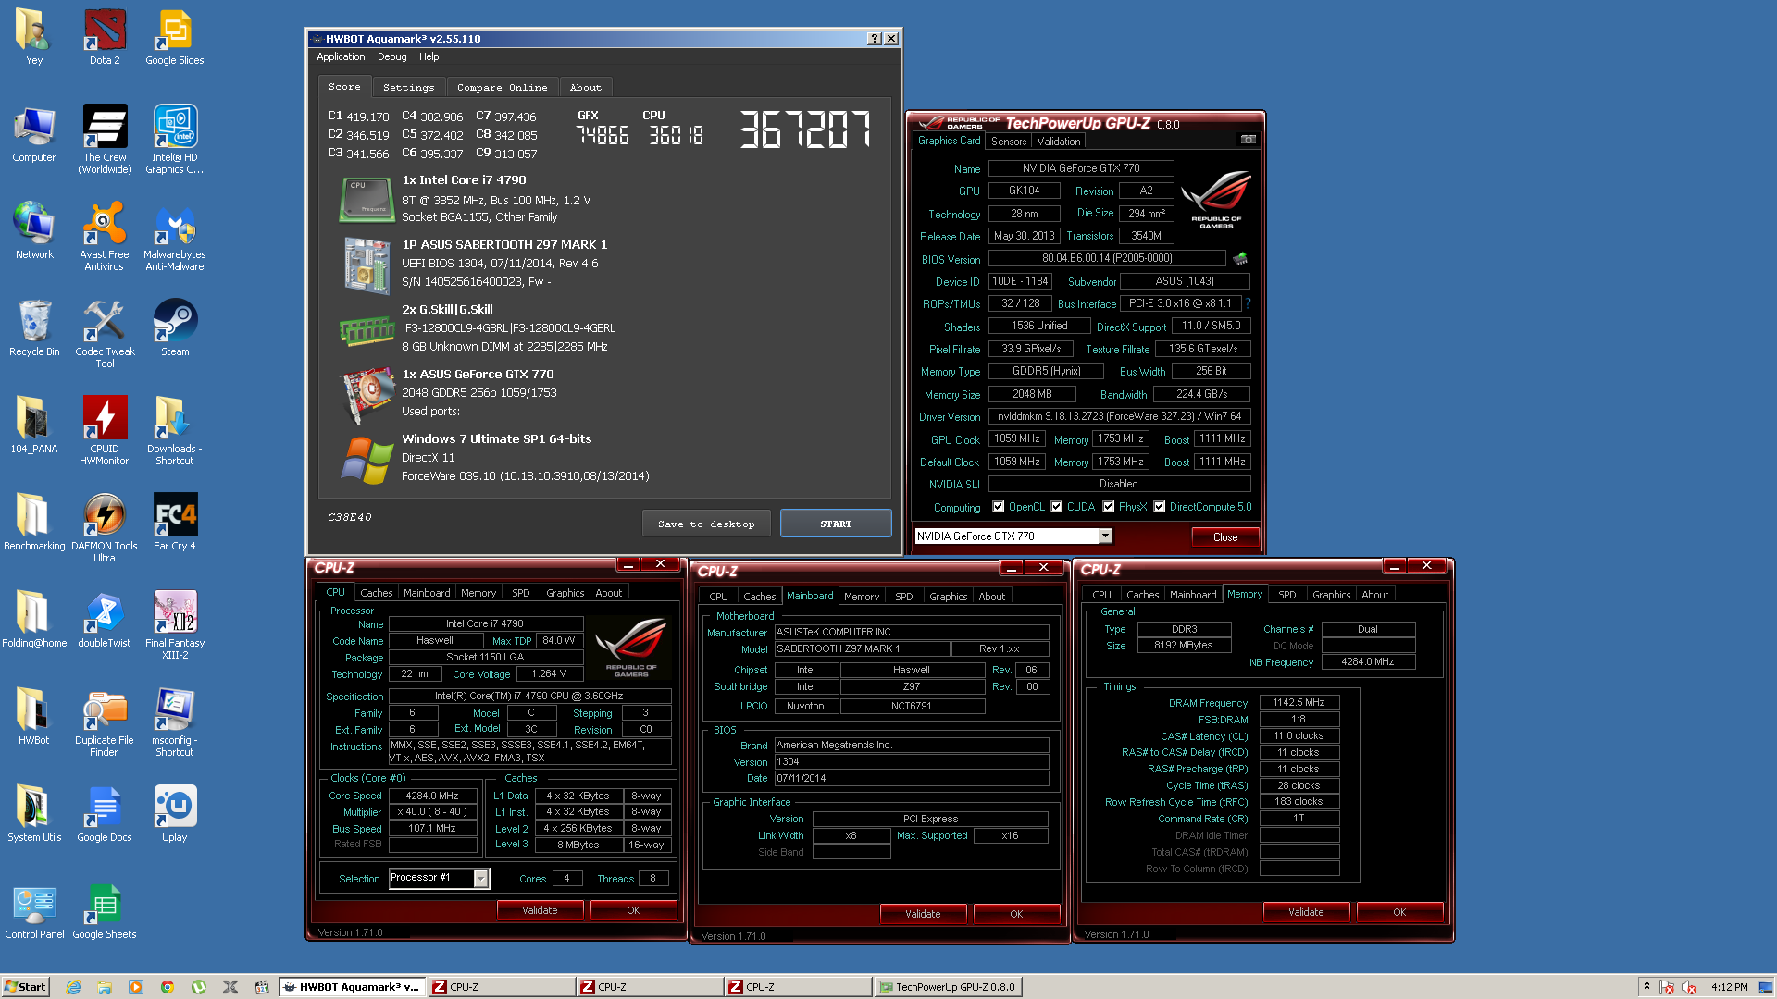Launch Far Cry 4 shortcut

click(175, 523)
